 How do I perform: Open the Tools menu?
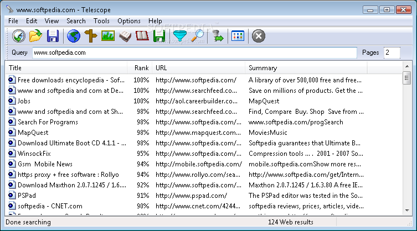tap(101, 20)
